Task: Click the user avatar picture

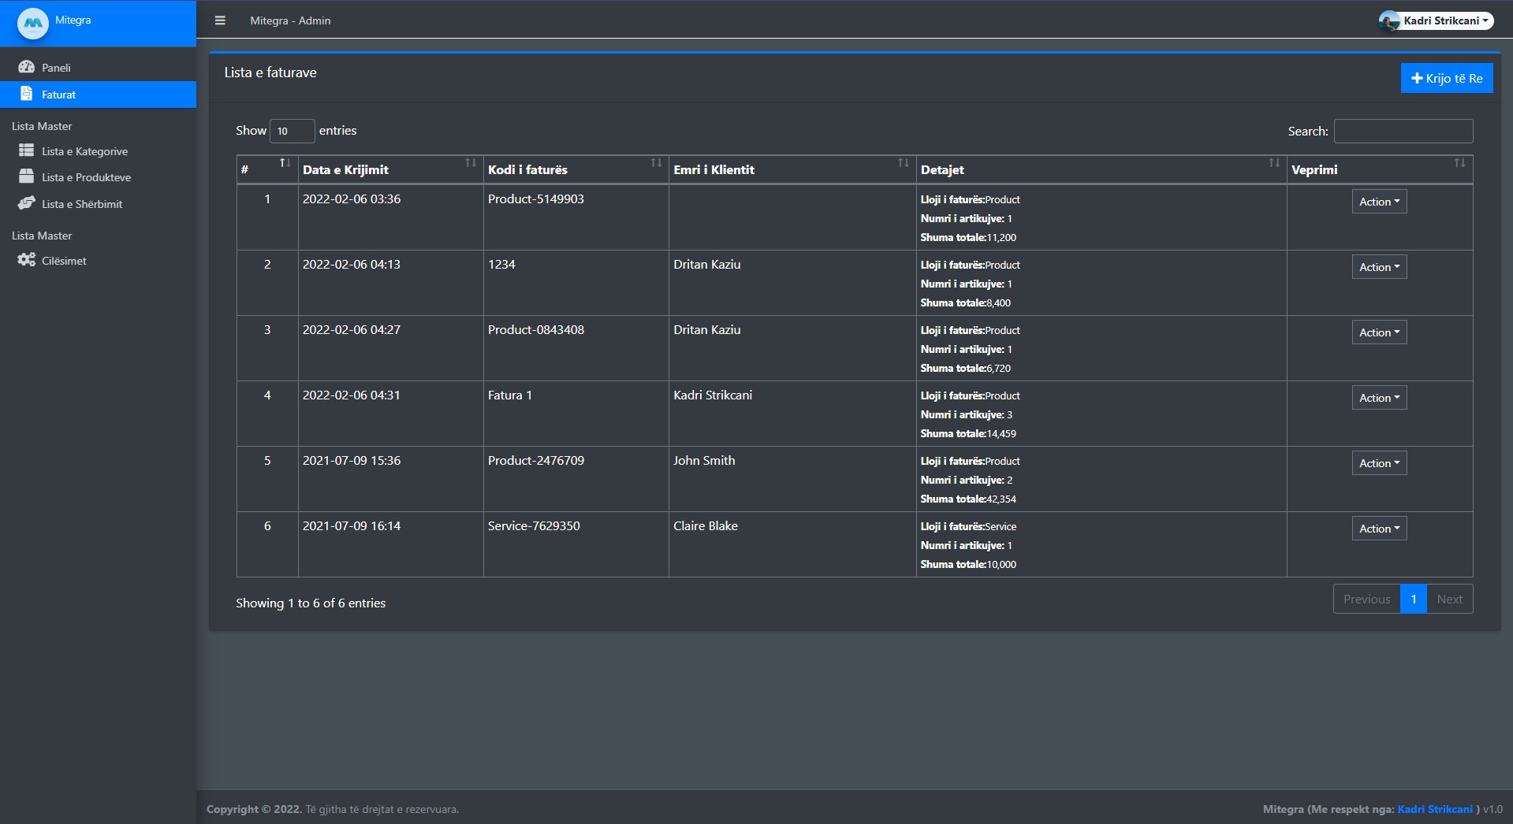Action: tap(1388, 21)
